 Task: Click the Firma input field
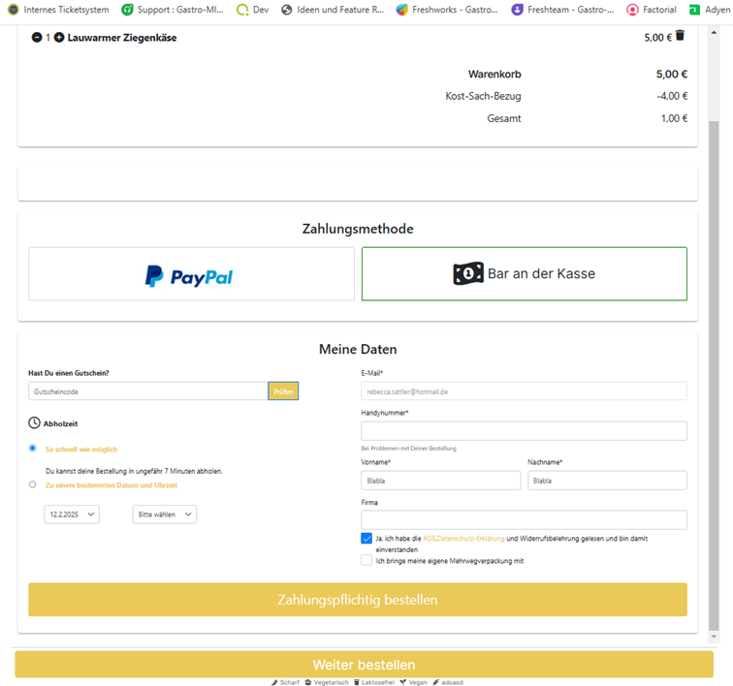point(524,519)
